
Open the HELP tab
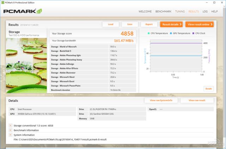tap(214, 12)
